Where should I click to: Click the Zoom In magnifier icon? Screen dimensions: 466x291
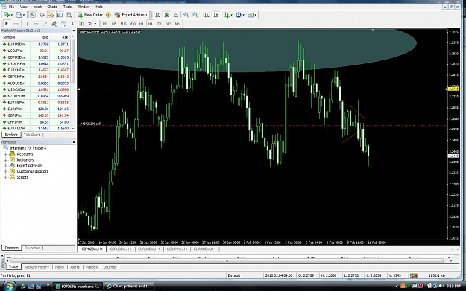coord(186,15)
